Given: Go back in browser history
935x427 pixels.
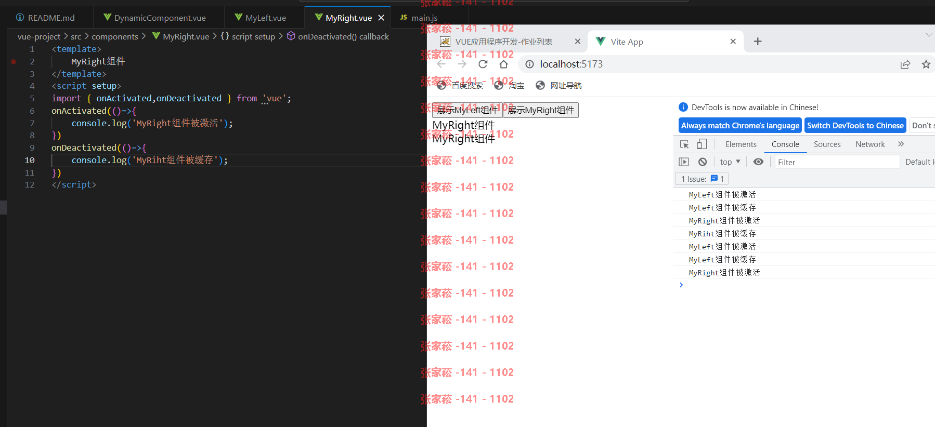Looking at the screenshot, I should [x=441, y=64].
